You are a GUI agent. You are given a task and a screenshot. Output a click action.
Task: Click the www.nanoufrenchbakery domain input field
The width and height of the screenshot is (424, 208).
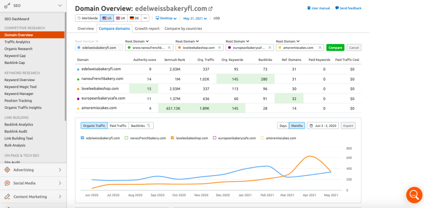(147, 48)
